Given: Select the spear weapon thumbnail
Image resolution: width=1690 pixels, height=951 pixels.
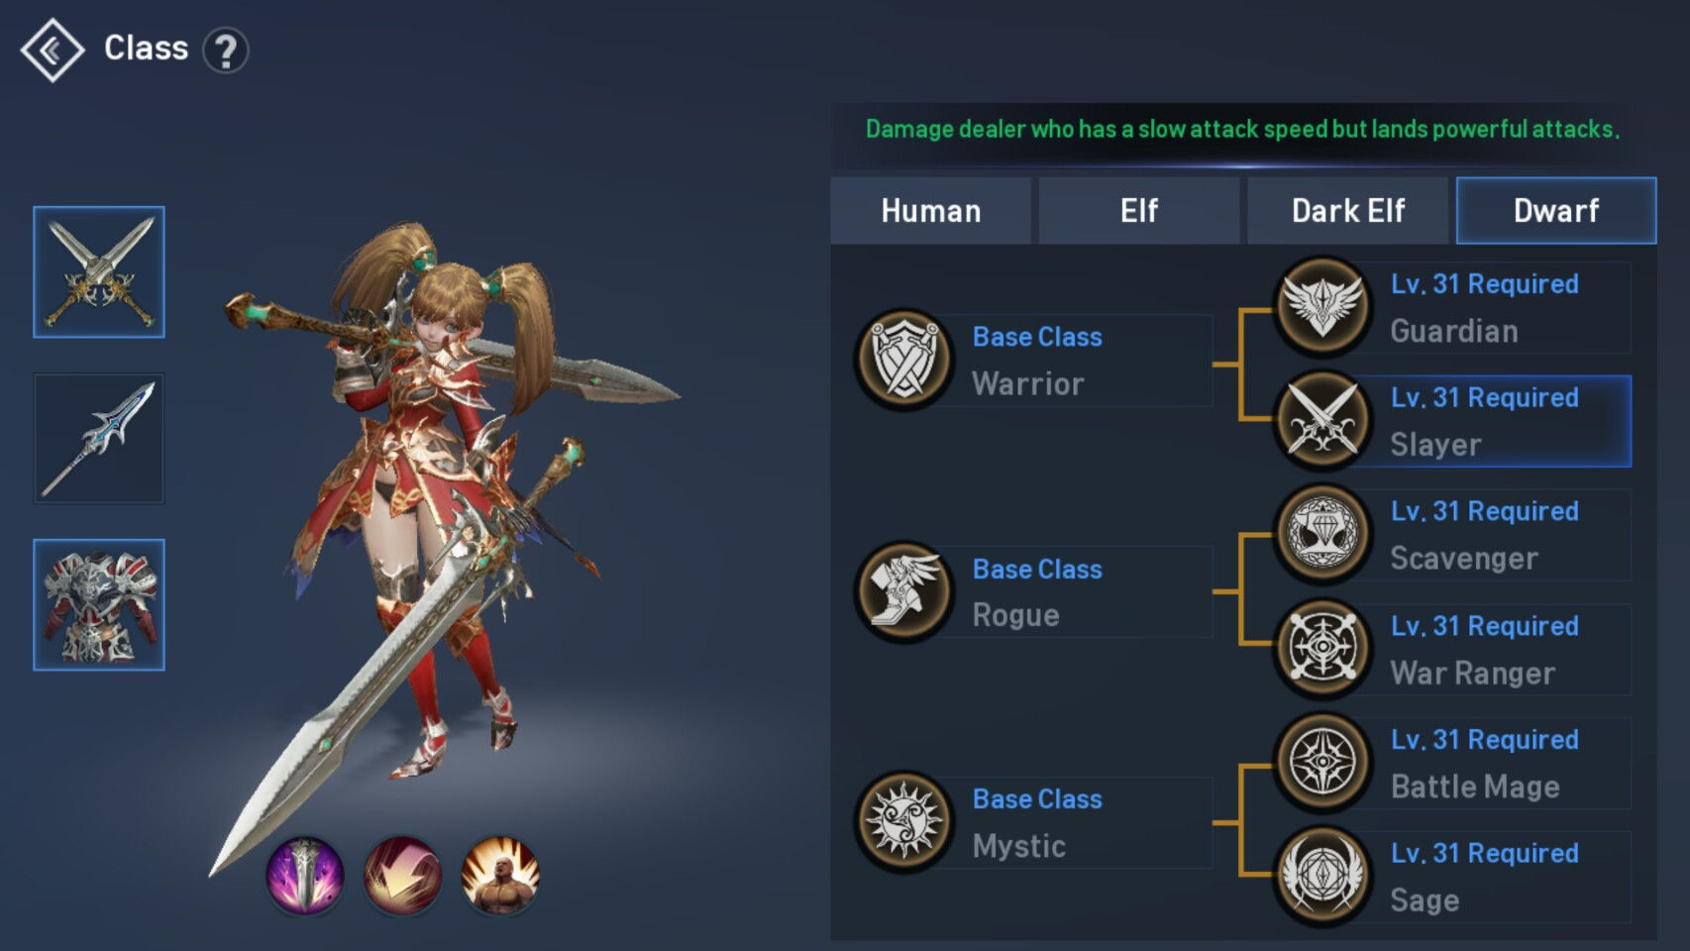Looking at the screenshot, I should click(99, 439).
